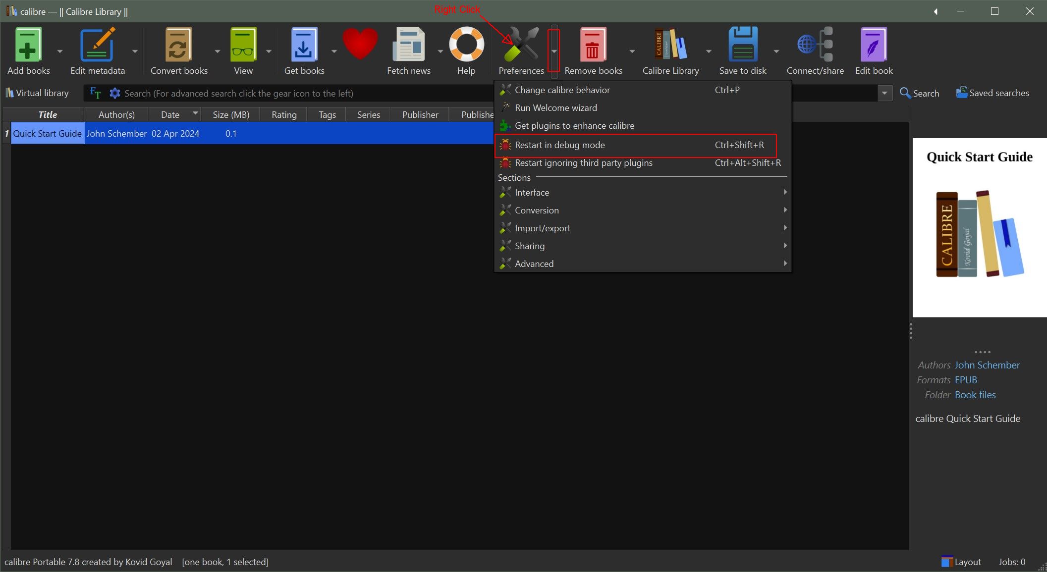This screenshot has width=1047, height=572.
Task: Choose Get plugins to enhance calibre
Action: (574, 126)
